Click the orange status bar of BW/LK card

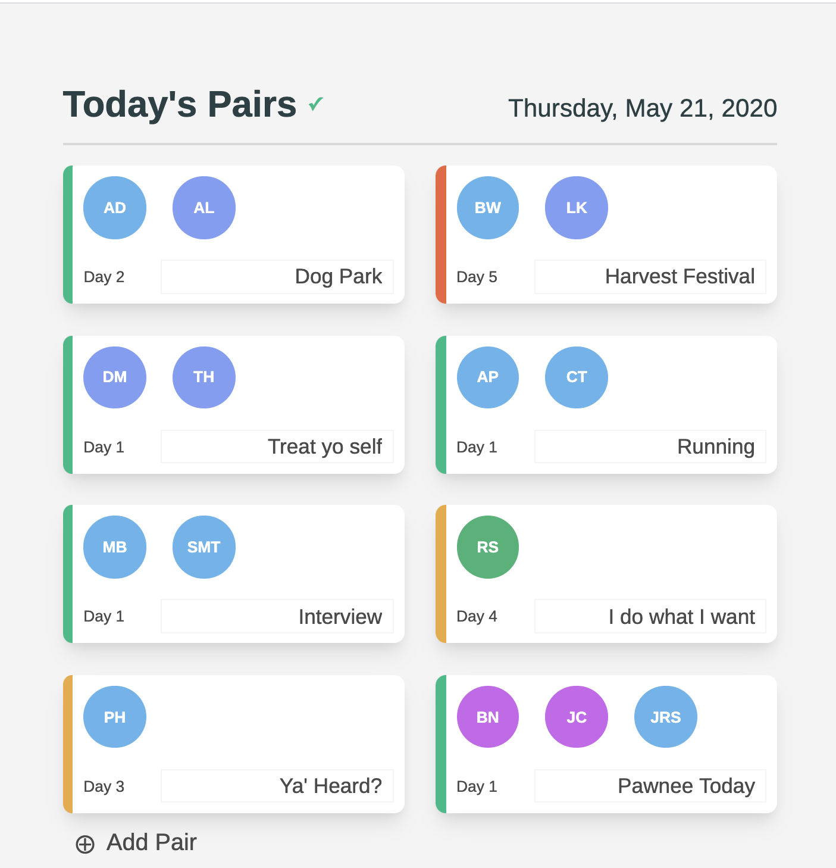441,235
